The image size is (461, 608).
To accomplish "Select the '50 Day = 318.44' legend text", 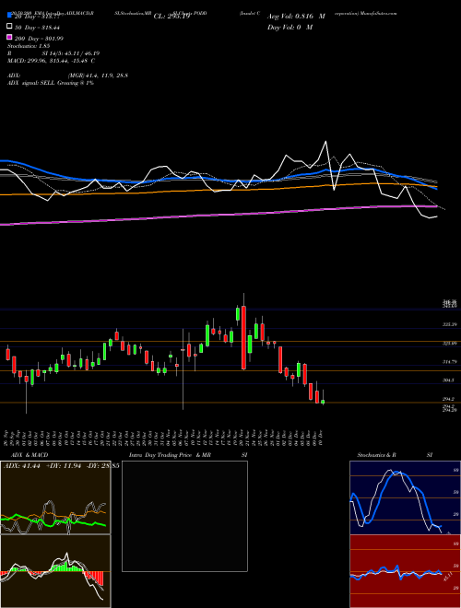I will pos(37,28).
